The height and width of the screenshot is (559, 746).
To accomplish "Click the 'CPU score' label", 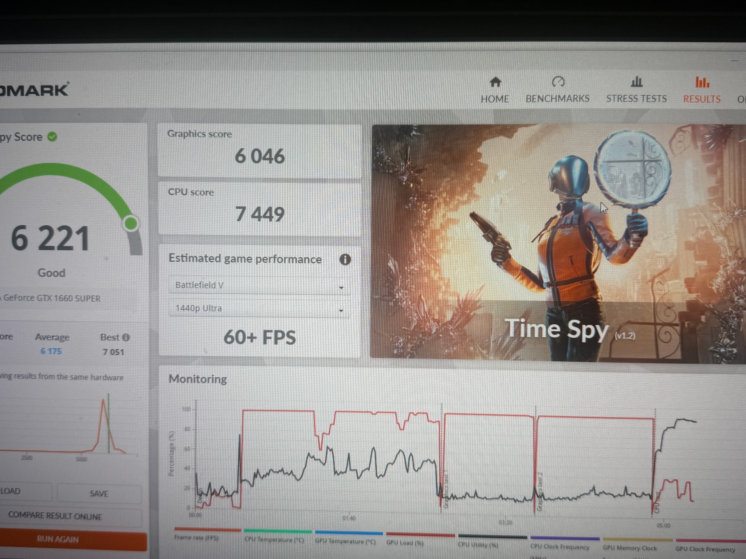I will pyautogui.click(x=191, y=192).
